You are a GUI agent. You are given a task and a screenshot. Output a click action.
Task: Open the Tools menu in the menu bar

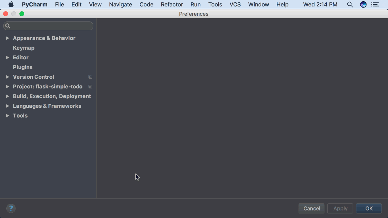pyautogui.click(x=215, y=5)
